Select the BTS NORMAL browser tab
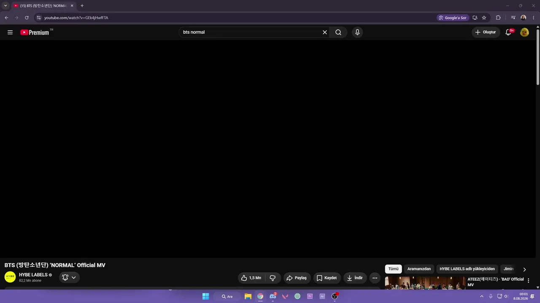This screenshot has height=303, width=540. (x=43, y=6)
